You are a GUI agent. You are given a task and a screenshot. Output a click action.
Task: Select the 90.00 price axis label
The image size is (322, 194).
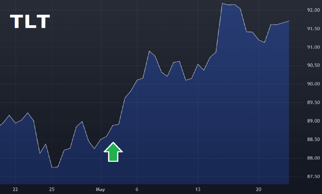[313, 84]
